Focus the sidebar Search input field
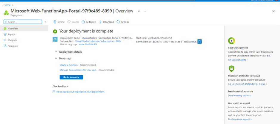280x124 pixels. pyautogui.click(x=23, y=22)
